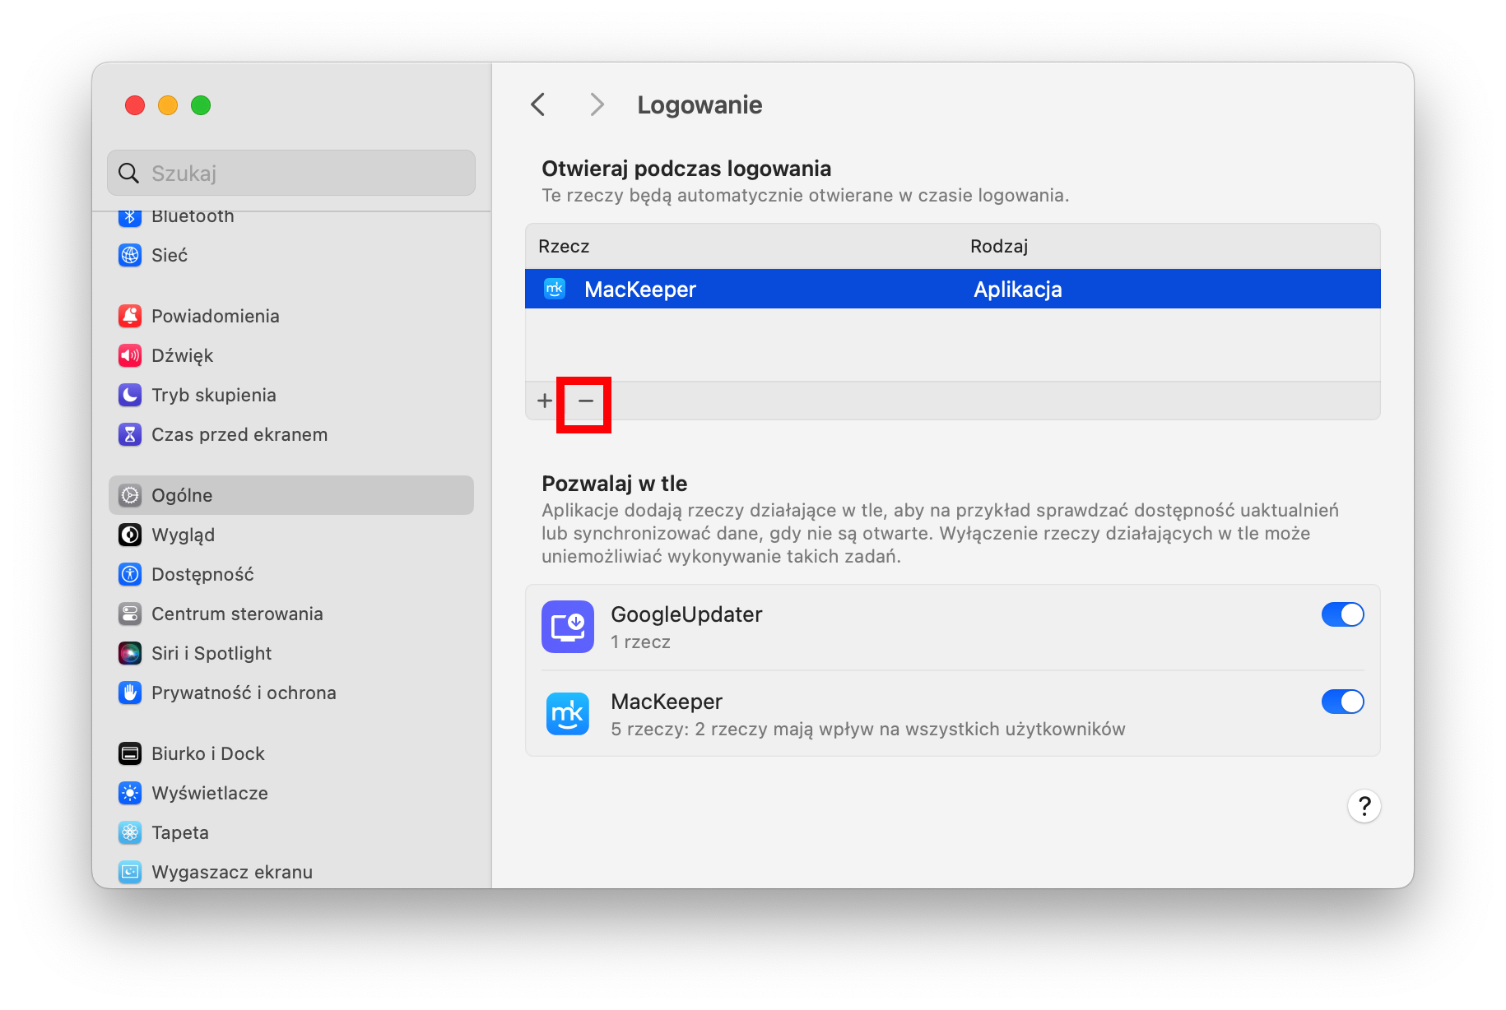Open Czas przed ekranem settings label
Viewport: 1506px width, 1010px height.
(x=239, y=434)
